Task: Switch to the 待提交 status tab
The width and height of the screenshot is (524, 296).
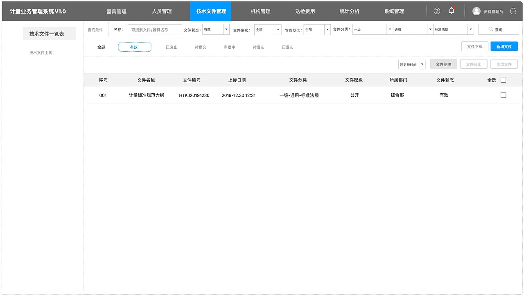Action: click(x=201, y=47)
